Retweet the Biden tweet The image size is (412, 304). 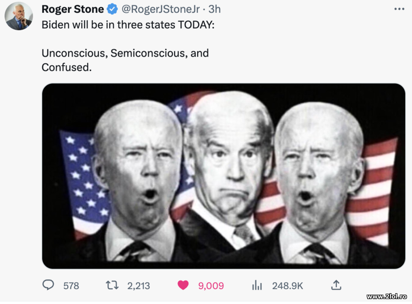click(112, 285)
